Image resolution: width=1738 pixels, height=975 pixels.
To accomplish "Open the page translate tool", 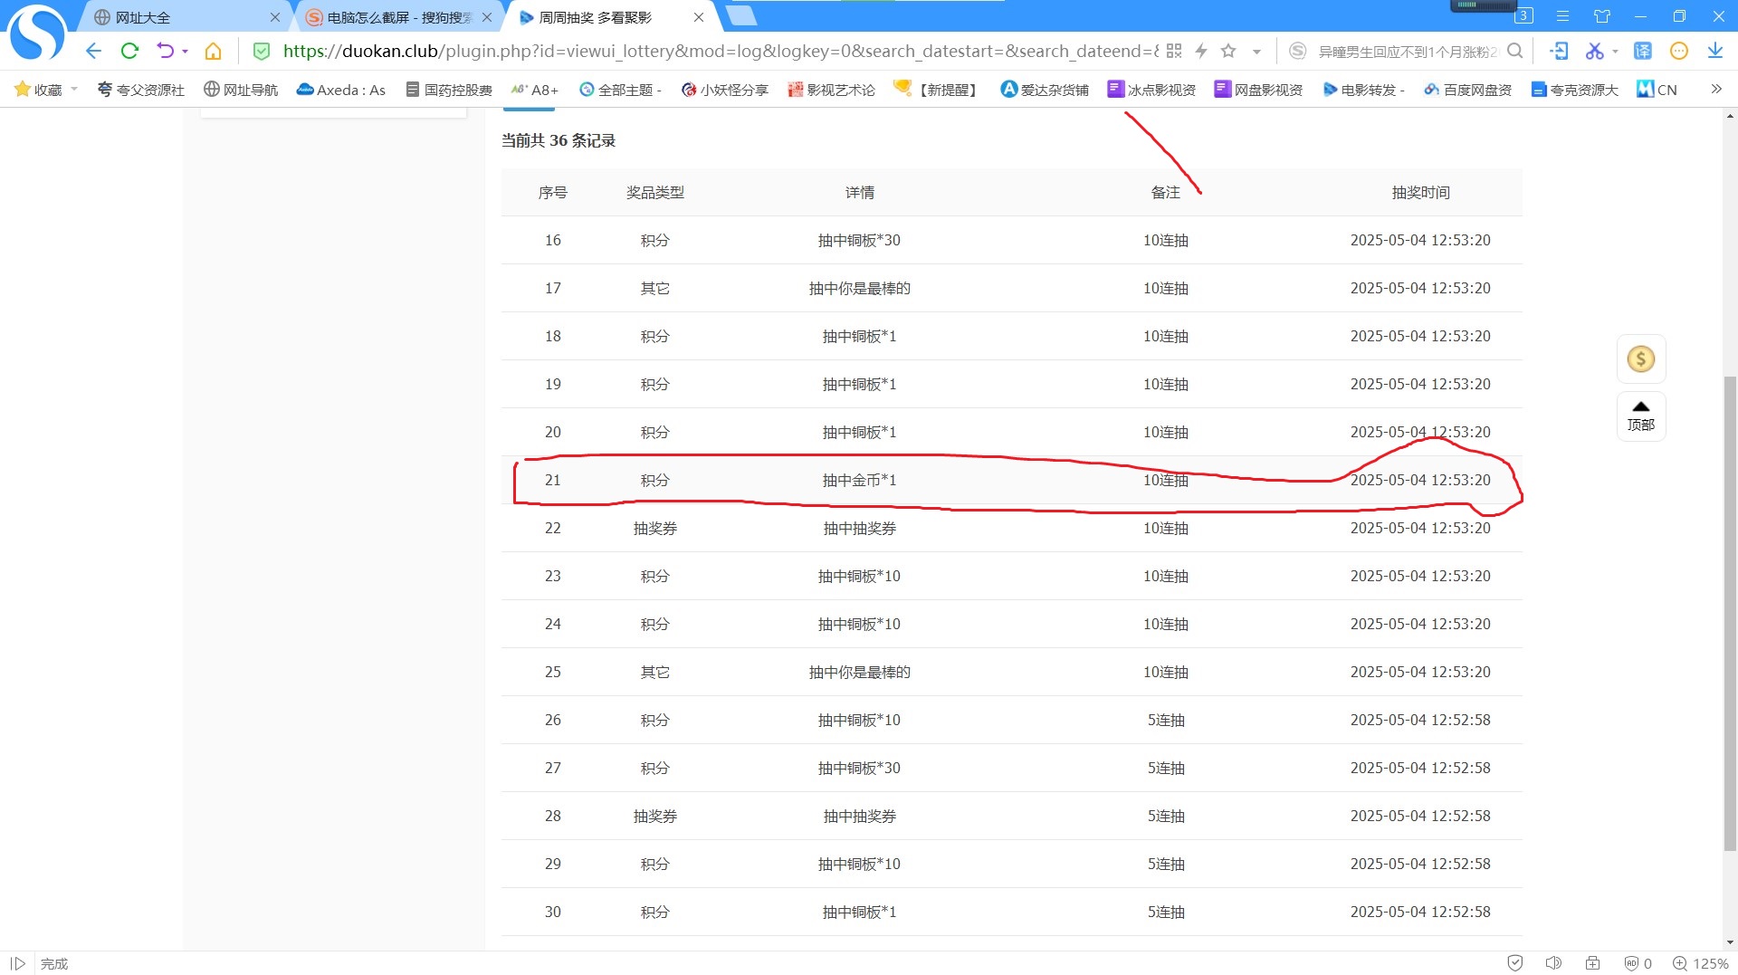I will (1642, 52).
